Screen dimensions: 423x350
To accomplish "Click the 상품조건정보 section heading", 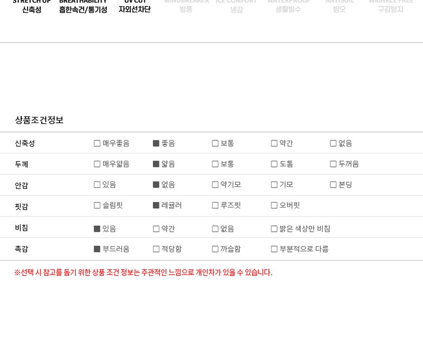I will 39,120.
